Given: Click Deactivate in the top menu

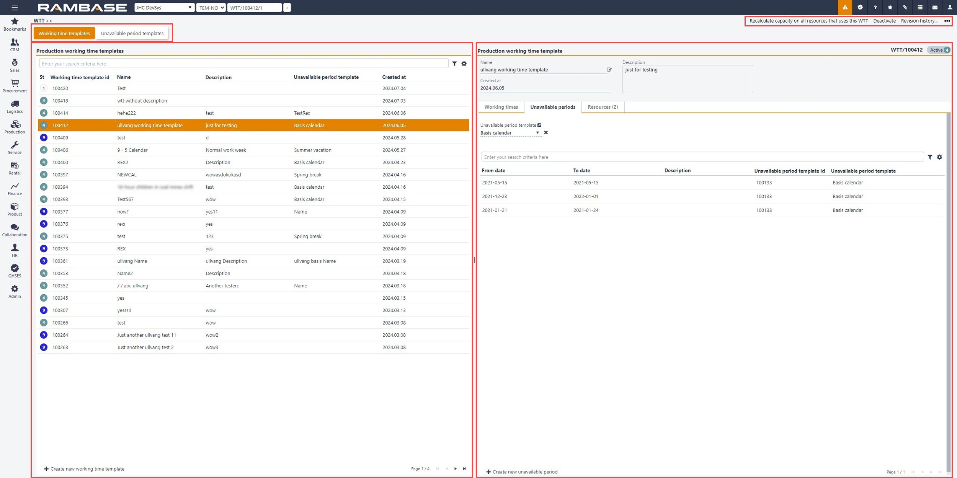Looking at the screenshot, I should pos(884,21).
